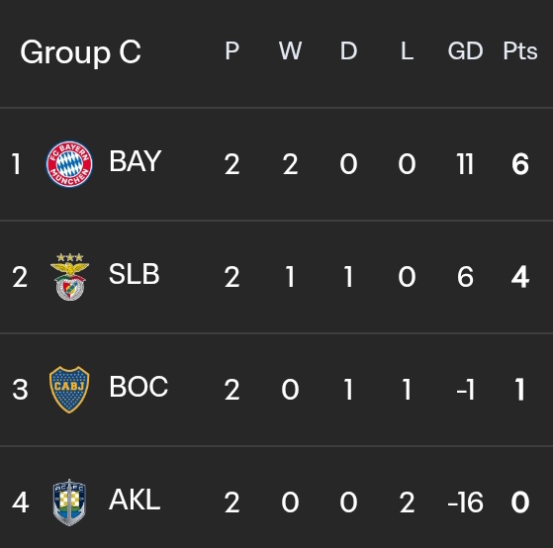Click the GD column header
The height and width of the screenshot is (548, 553).
[465, 51]
